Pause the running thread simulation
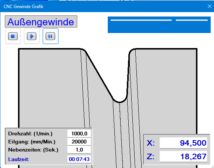 tap(50, 36)
